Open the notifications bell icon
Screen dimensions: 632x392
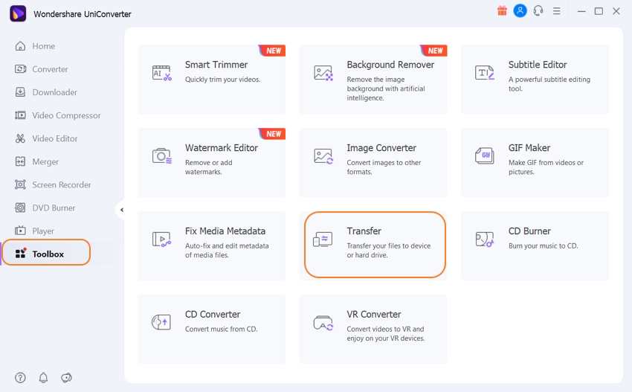point(43,377)
